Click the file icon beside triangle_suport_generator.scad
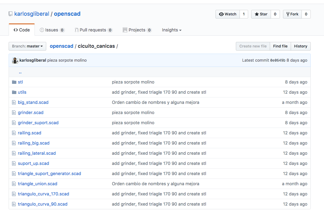Image resolution: width=324 pixels, height=217 pixels. 14,174
